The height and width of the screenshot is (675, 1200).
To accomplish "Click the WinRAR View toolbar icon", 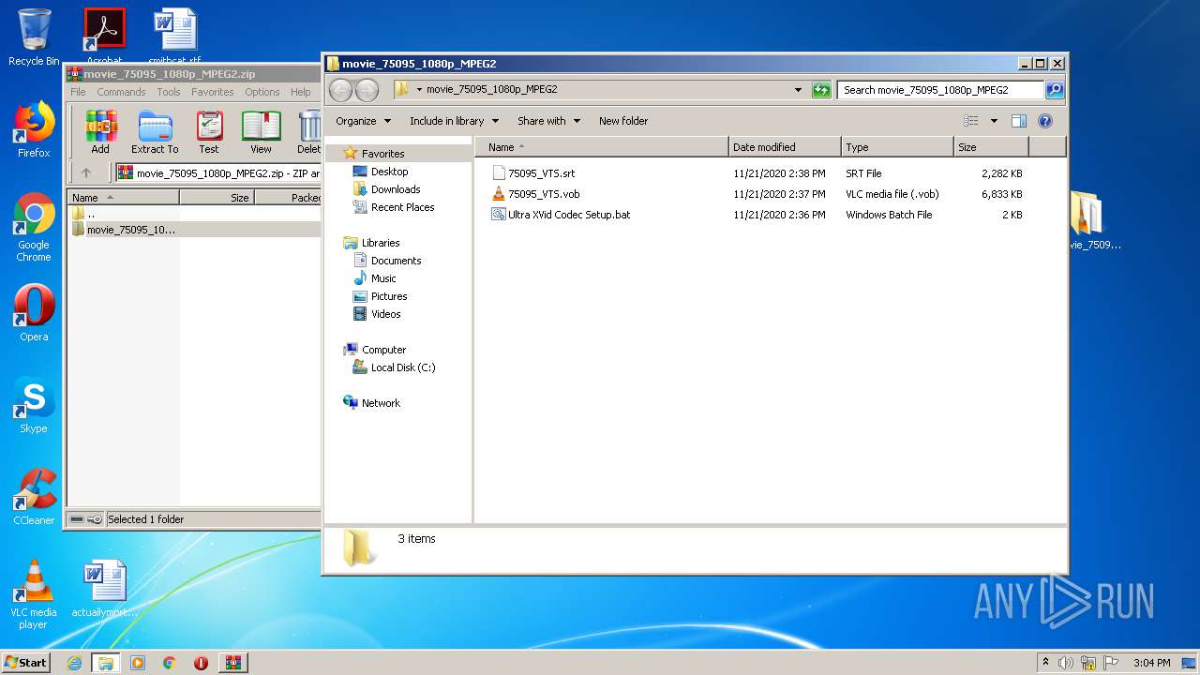I will tap(261, 132).
